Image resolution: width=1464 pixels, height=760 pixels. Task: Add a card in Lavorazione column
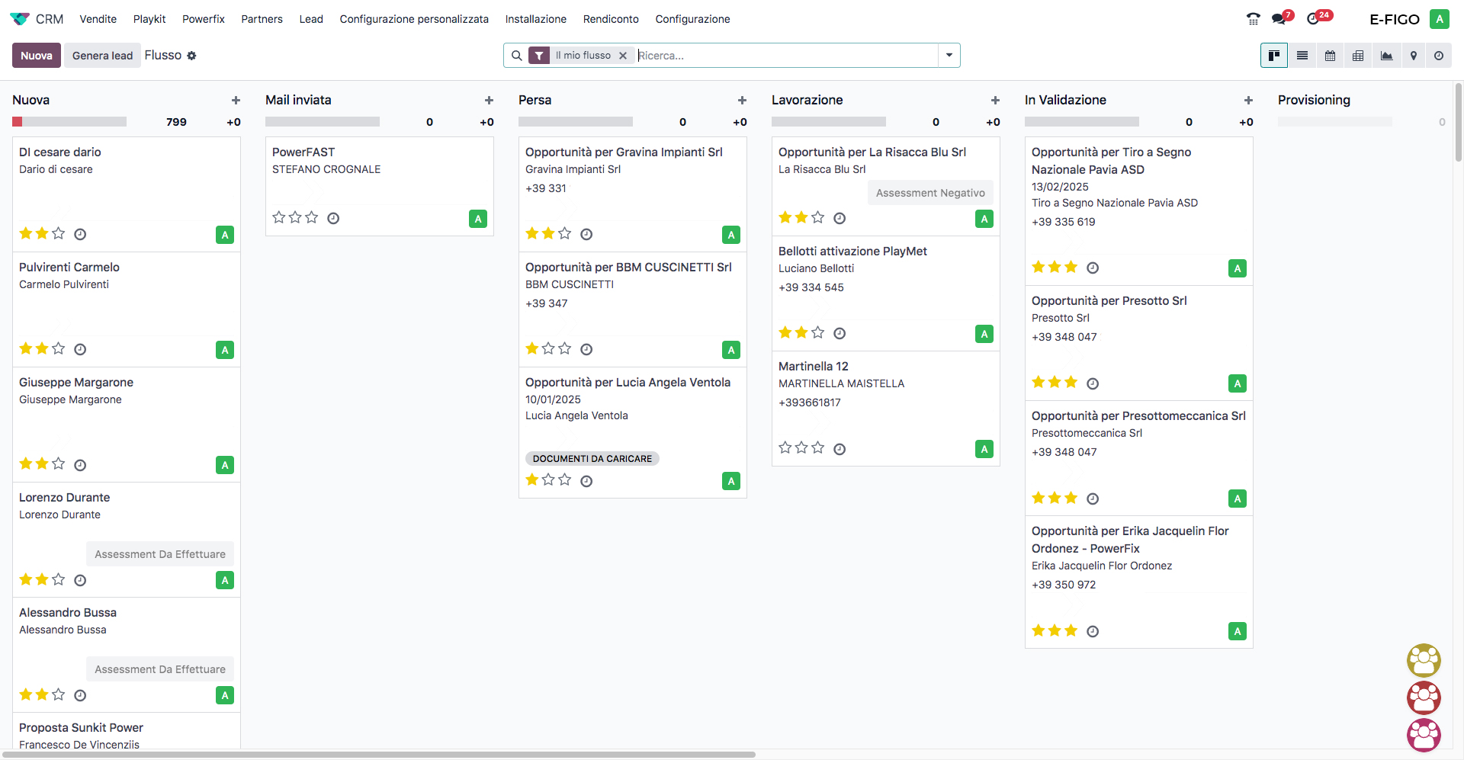pos(995,101)
